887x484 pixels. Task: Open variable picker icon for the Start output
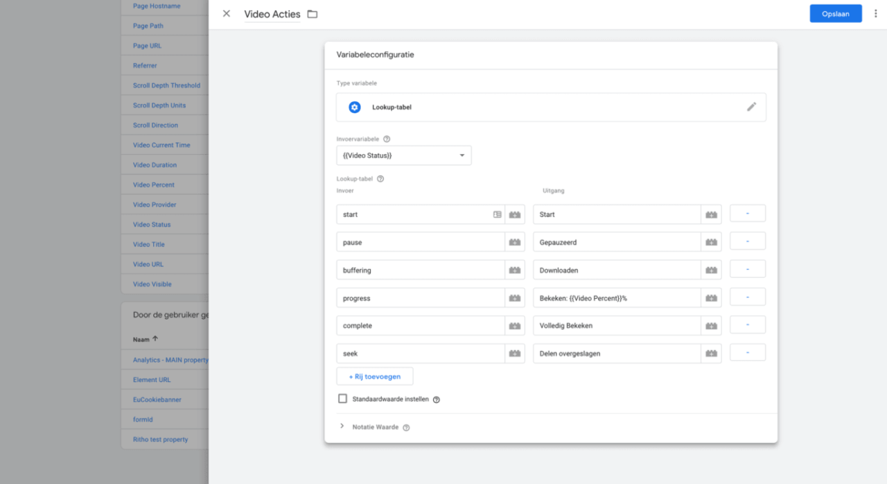(711, 214)
